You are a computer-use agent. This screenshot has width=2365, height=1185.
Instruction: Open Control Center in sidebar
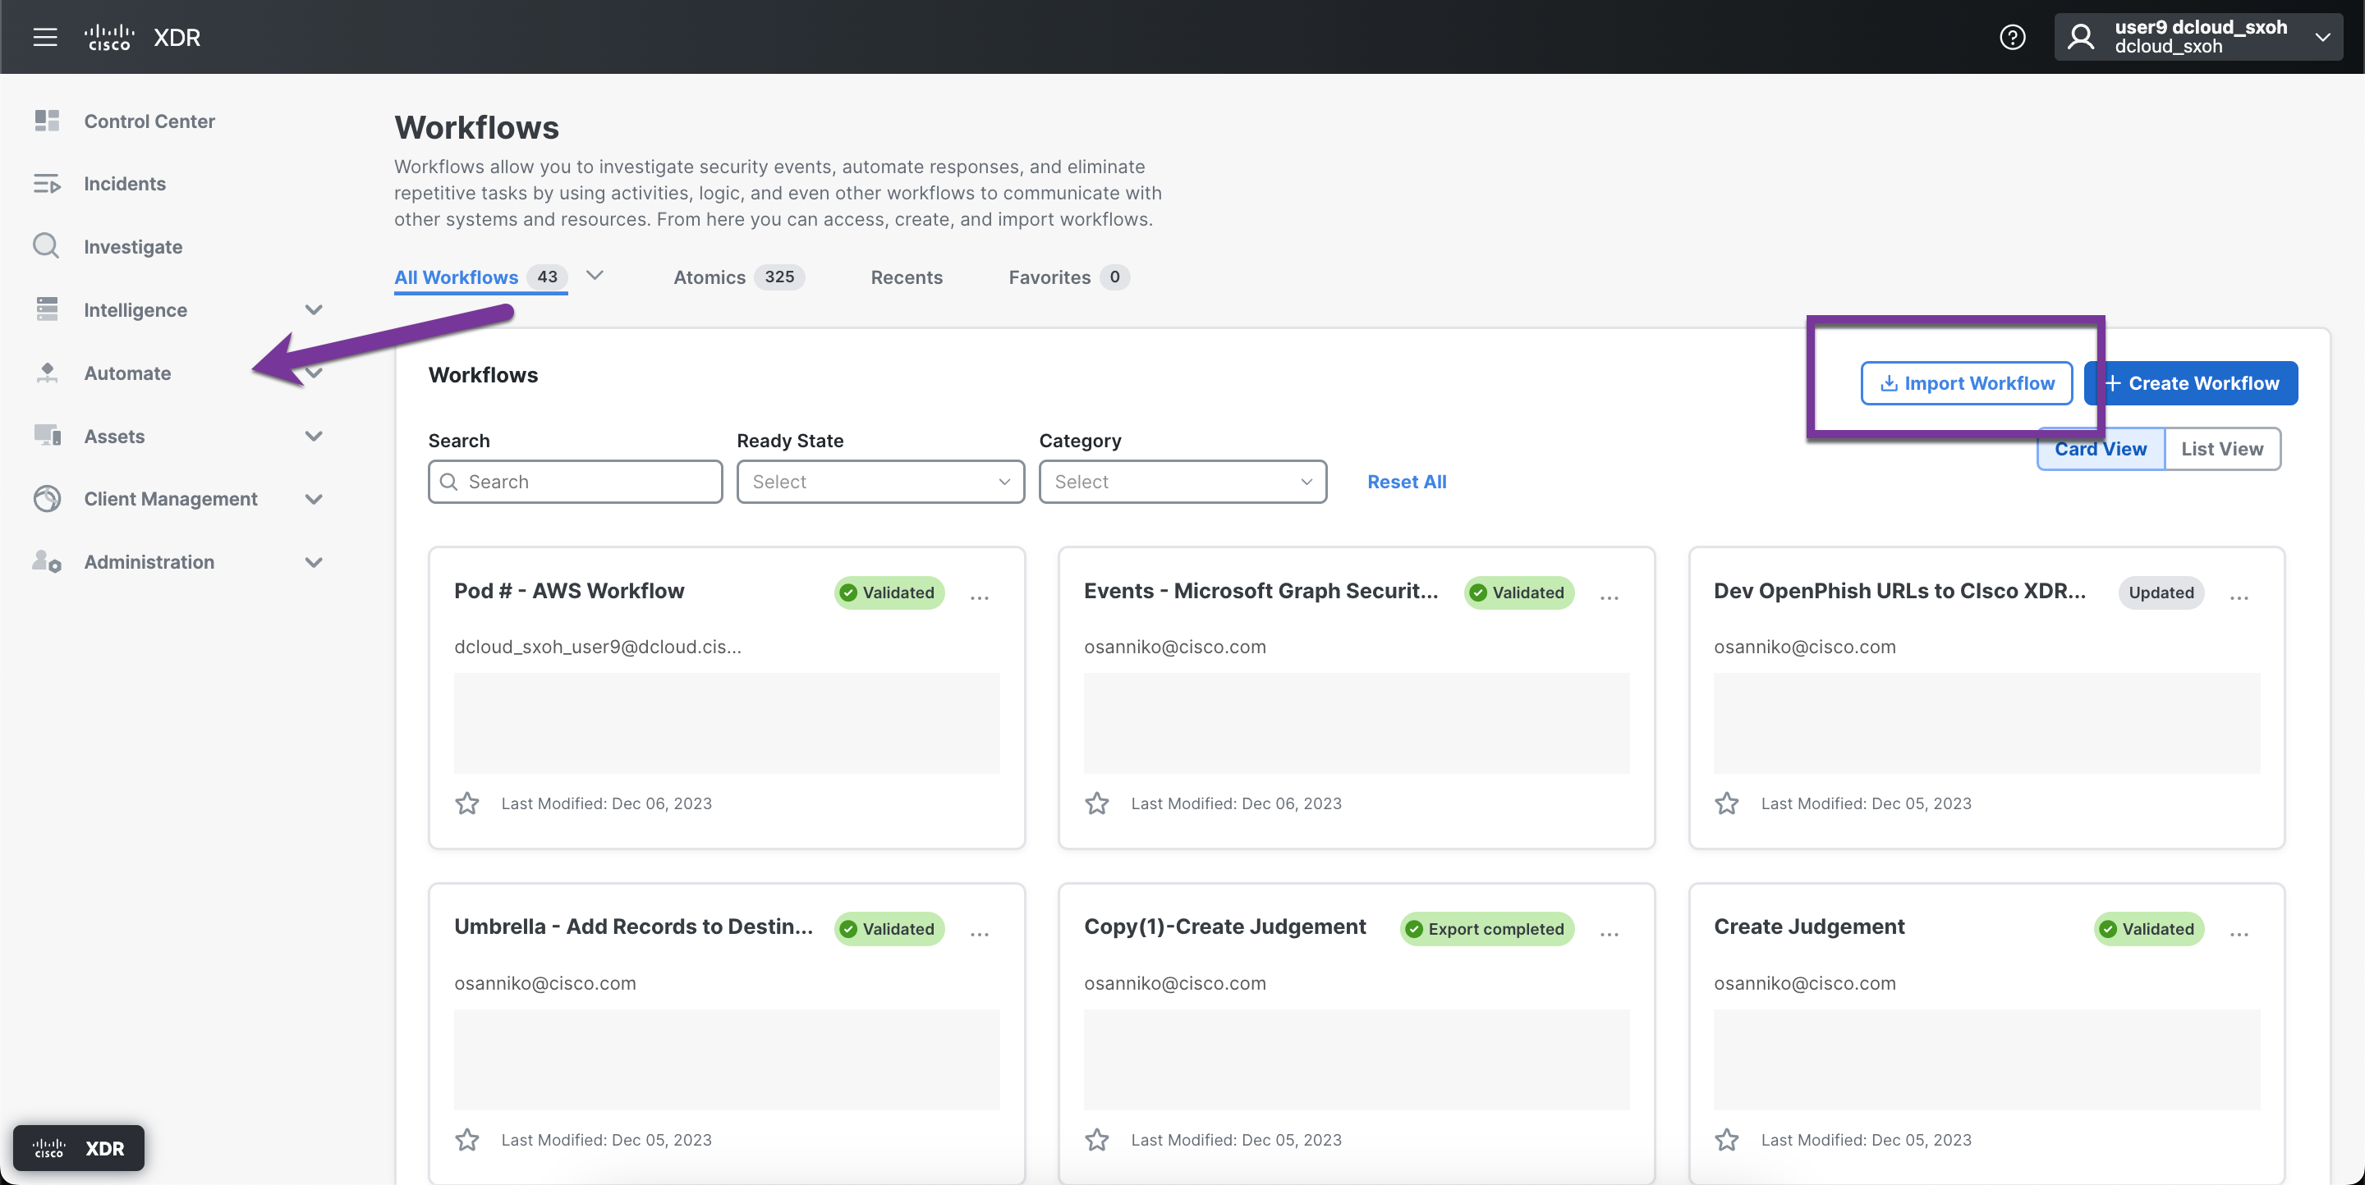pos(149,121)
